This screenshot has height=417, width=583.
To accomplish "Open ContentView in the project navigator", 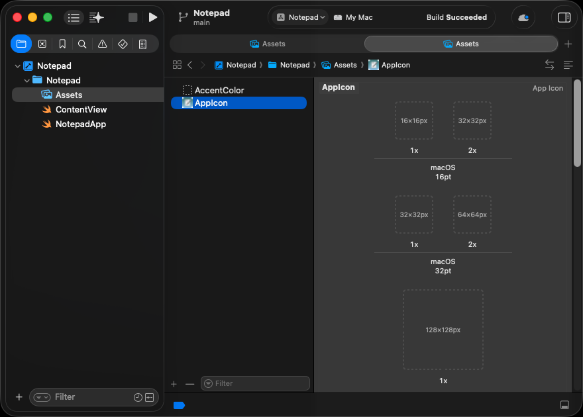I will [81, 110].
